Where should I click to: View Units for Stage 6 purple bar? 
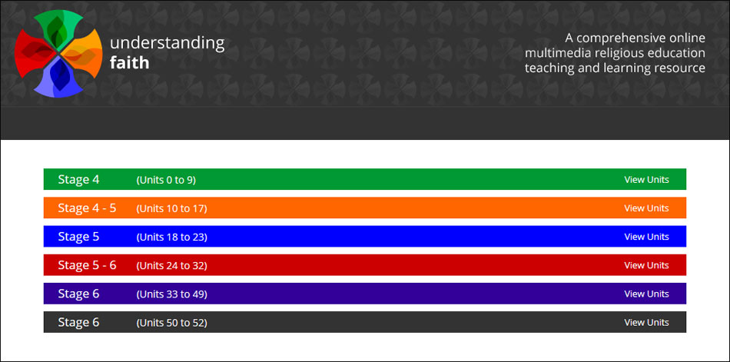[646, 294]
